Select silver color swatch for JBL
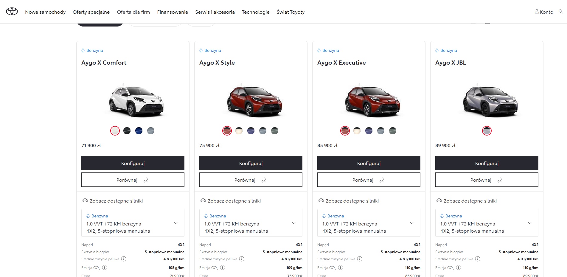This screenshot has height=277, width=567. click(487, 131)
